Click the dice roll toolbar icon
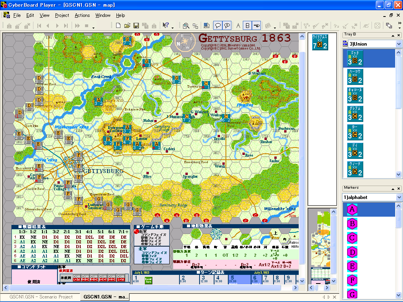This screenshot has width=403, height=302. pos(377,26)
